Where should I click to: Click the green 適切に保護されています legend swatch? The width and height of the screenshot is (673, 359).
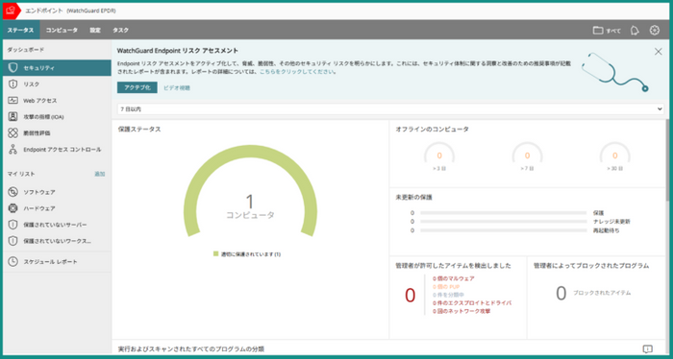(216, 254)
